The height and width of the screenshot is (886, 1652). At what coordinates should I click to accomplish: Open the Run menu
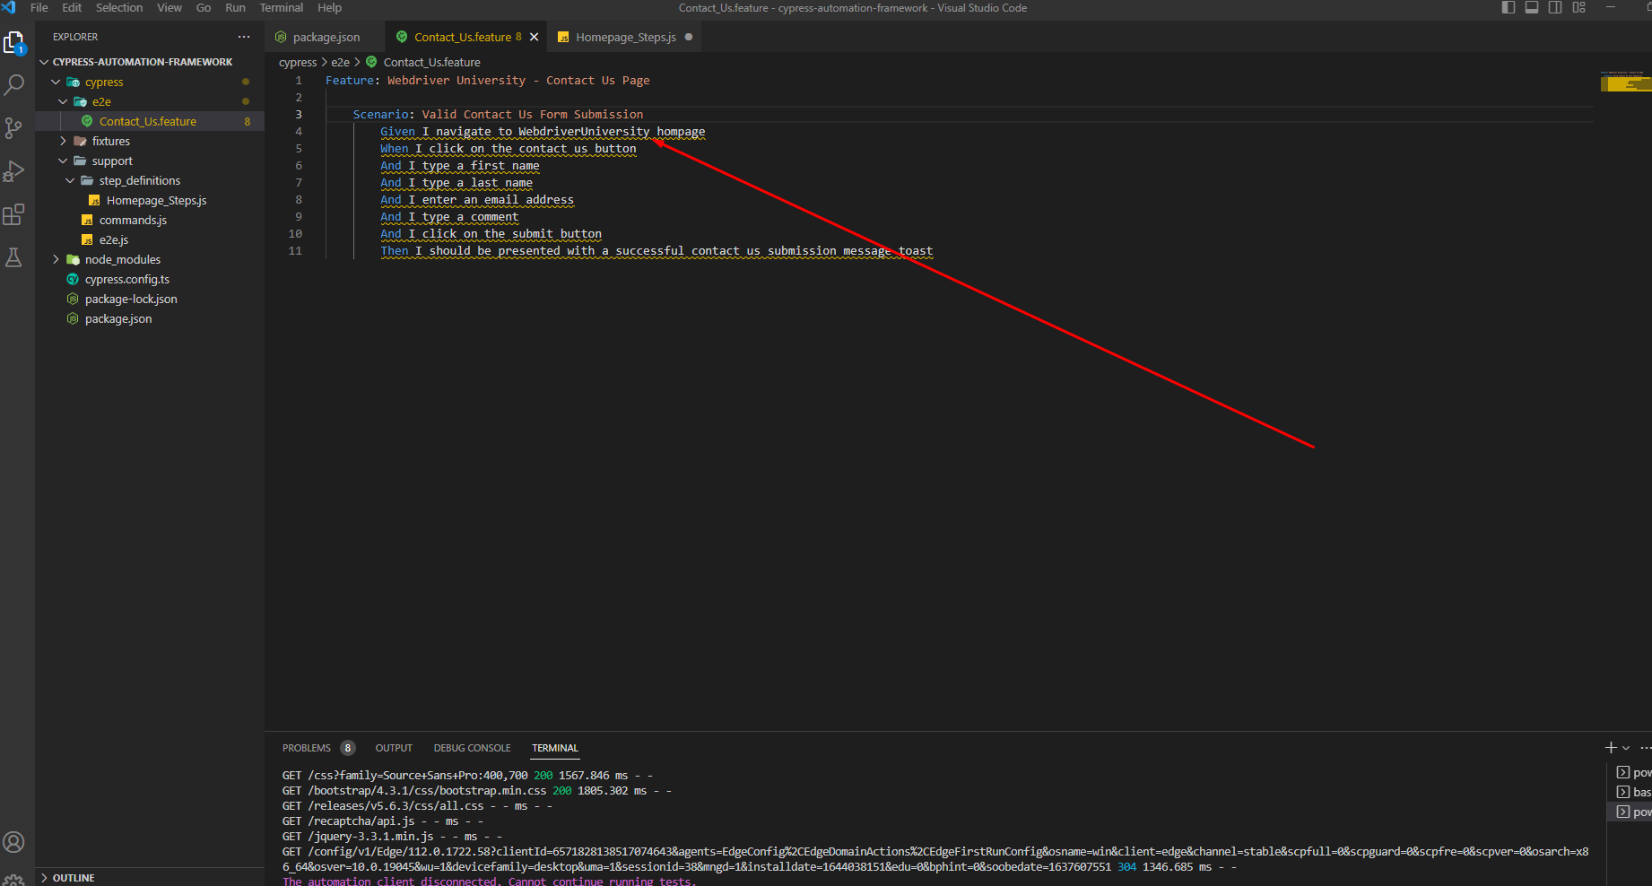pos(235,7)
